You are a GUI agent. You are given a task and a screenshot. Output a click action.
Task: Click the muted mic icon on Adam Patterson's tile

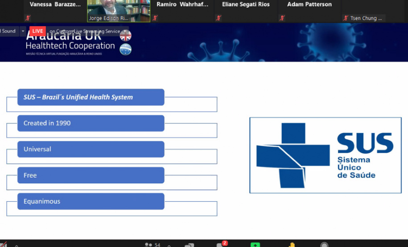tap(282, 18)
